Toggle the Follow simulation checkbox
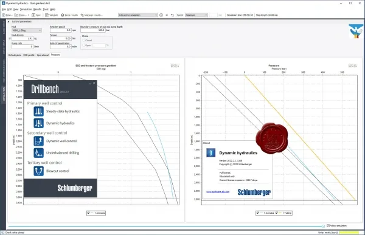This screenshot has width=365, height=235. tap(328, 226)
